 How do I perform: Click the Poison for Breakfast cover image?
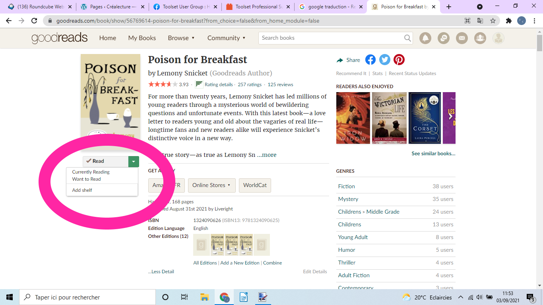click(x=111, y=102)
